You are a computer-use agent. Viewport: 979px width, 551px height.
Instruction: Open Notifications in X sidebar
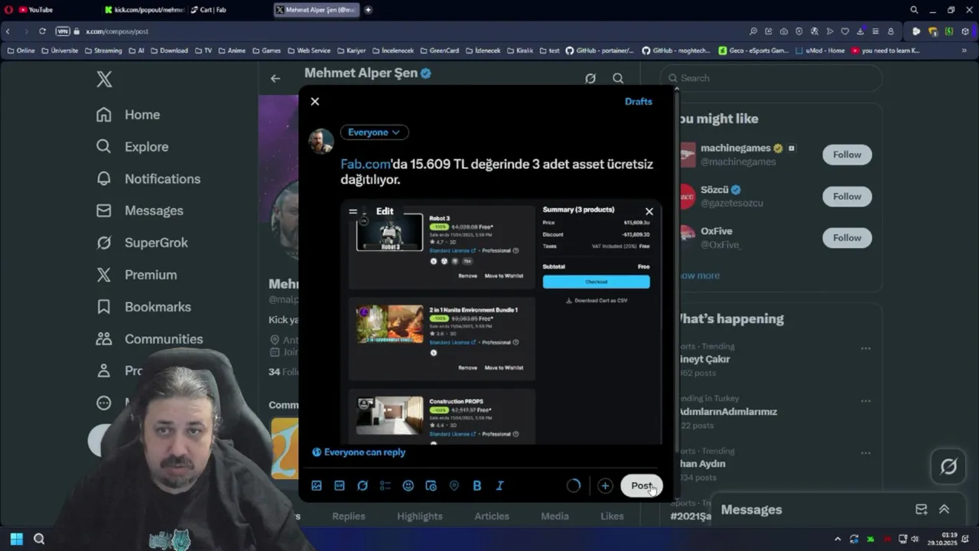[x=148, y=179]
